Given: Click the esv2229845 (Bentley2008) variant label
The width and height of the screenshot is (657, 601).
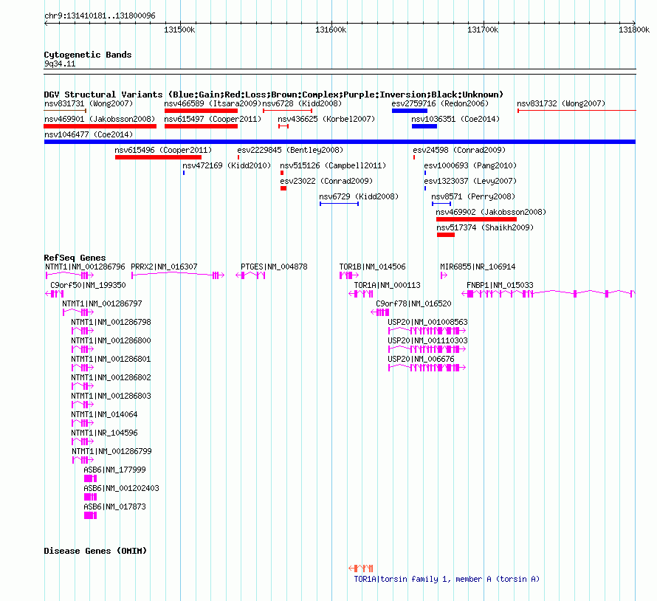Looking at the screenshot, I should tap(290, 150).
